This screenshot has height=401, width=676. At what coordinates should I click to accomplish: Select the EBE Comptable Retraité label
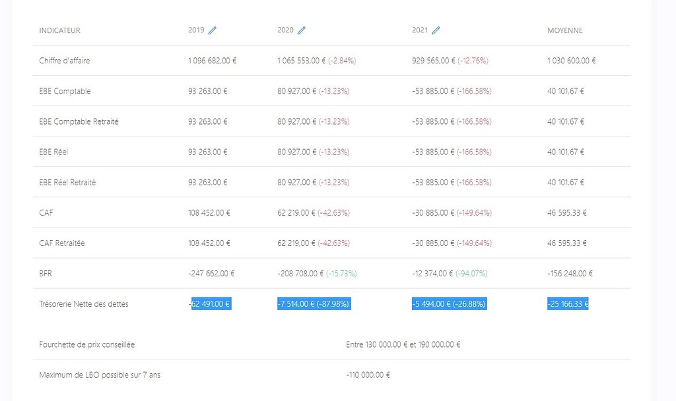click(x=79, y=121)
